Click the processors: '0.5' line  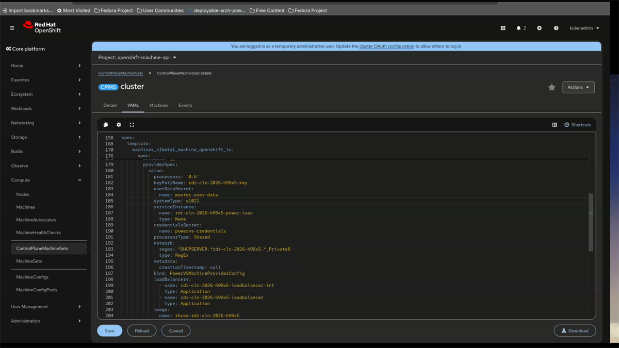coord(176,176)
